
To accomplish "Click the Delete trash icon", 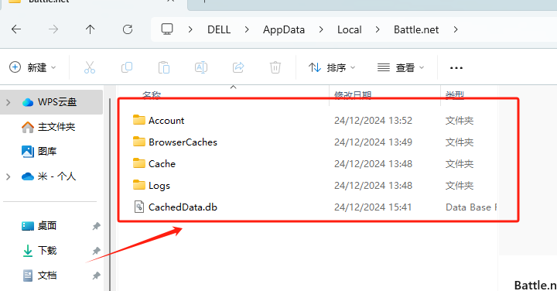I will click(x=275, y=67).
